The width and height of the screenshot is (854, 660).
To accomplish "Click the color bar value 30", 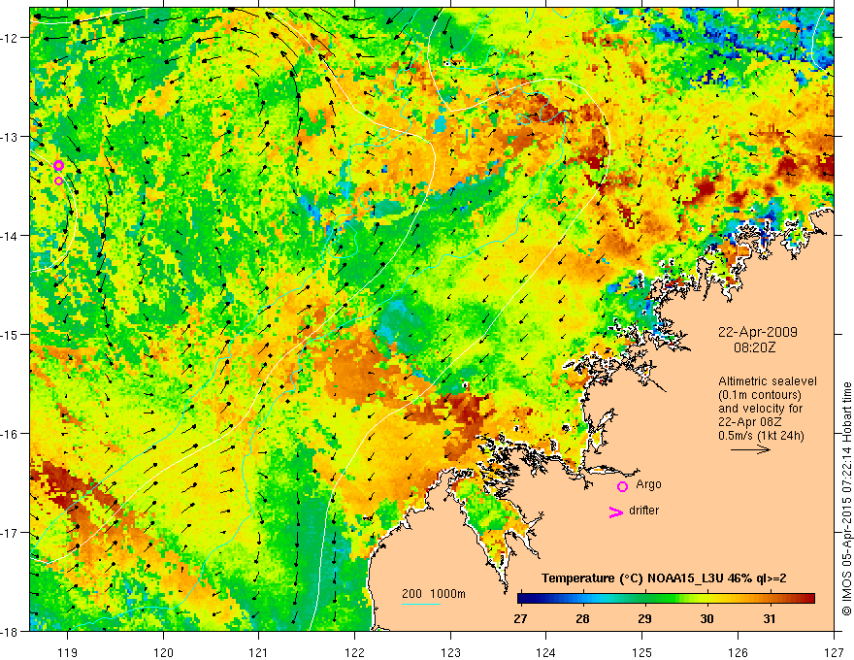I will click(706, 619).
